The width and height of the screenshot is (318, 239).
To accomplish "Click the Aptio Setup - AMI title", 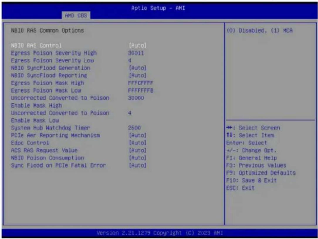I will pos(158,8).
